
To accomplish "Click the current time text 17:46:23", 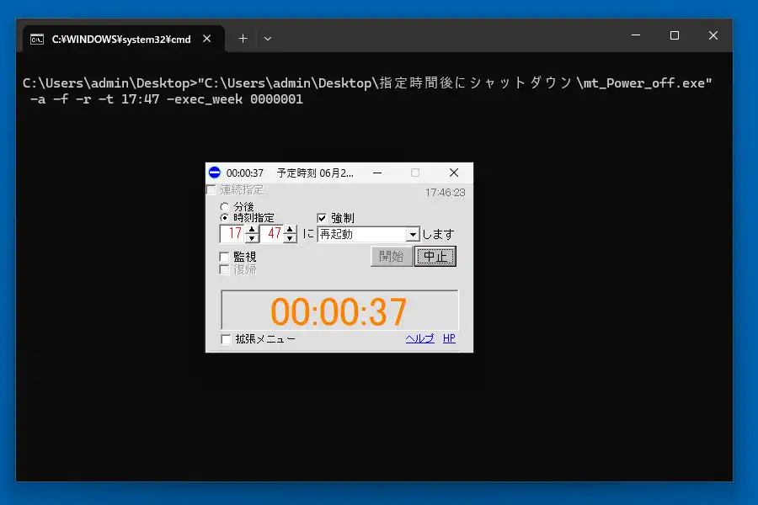I will (446, 193).
